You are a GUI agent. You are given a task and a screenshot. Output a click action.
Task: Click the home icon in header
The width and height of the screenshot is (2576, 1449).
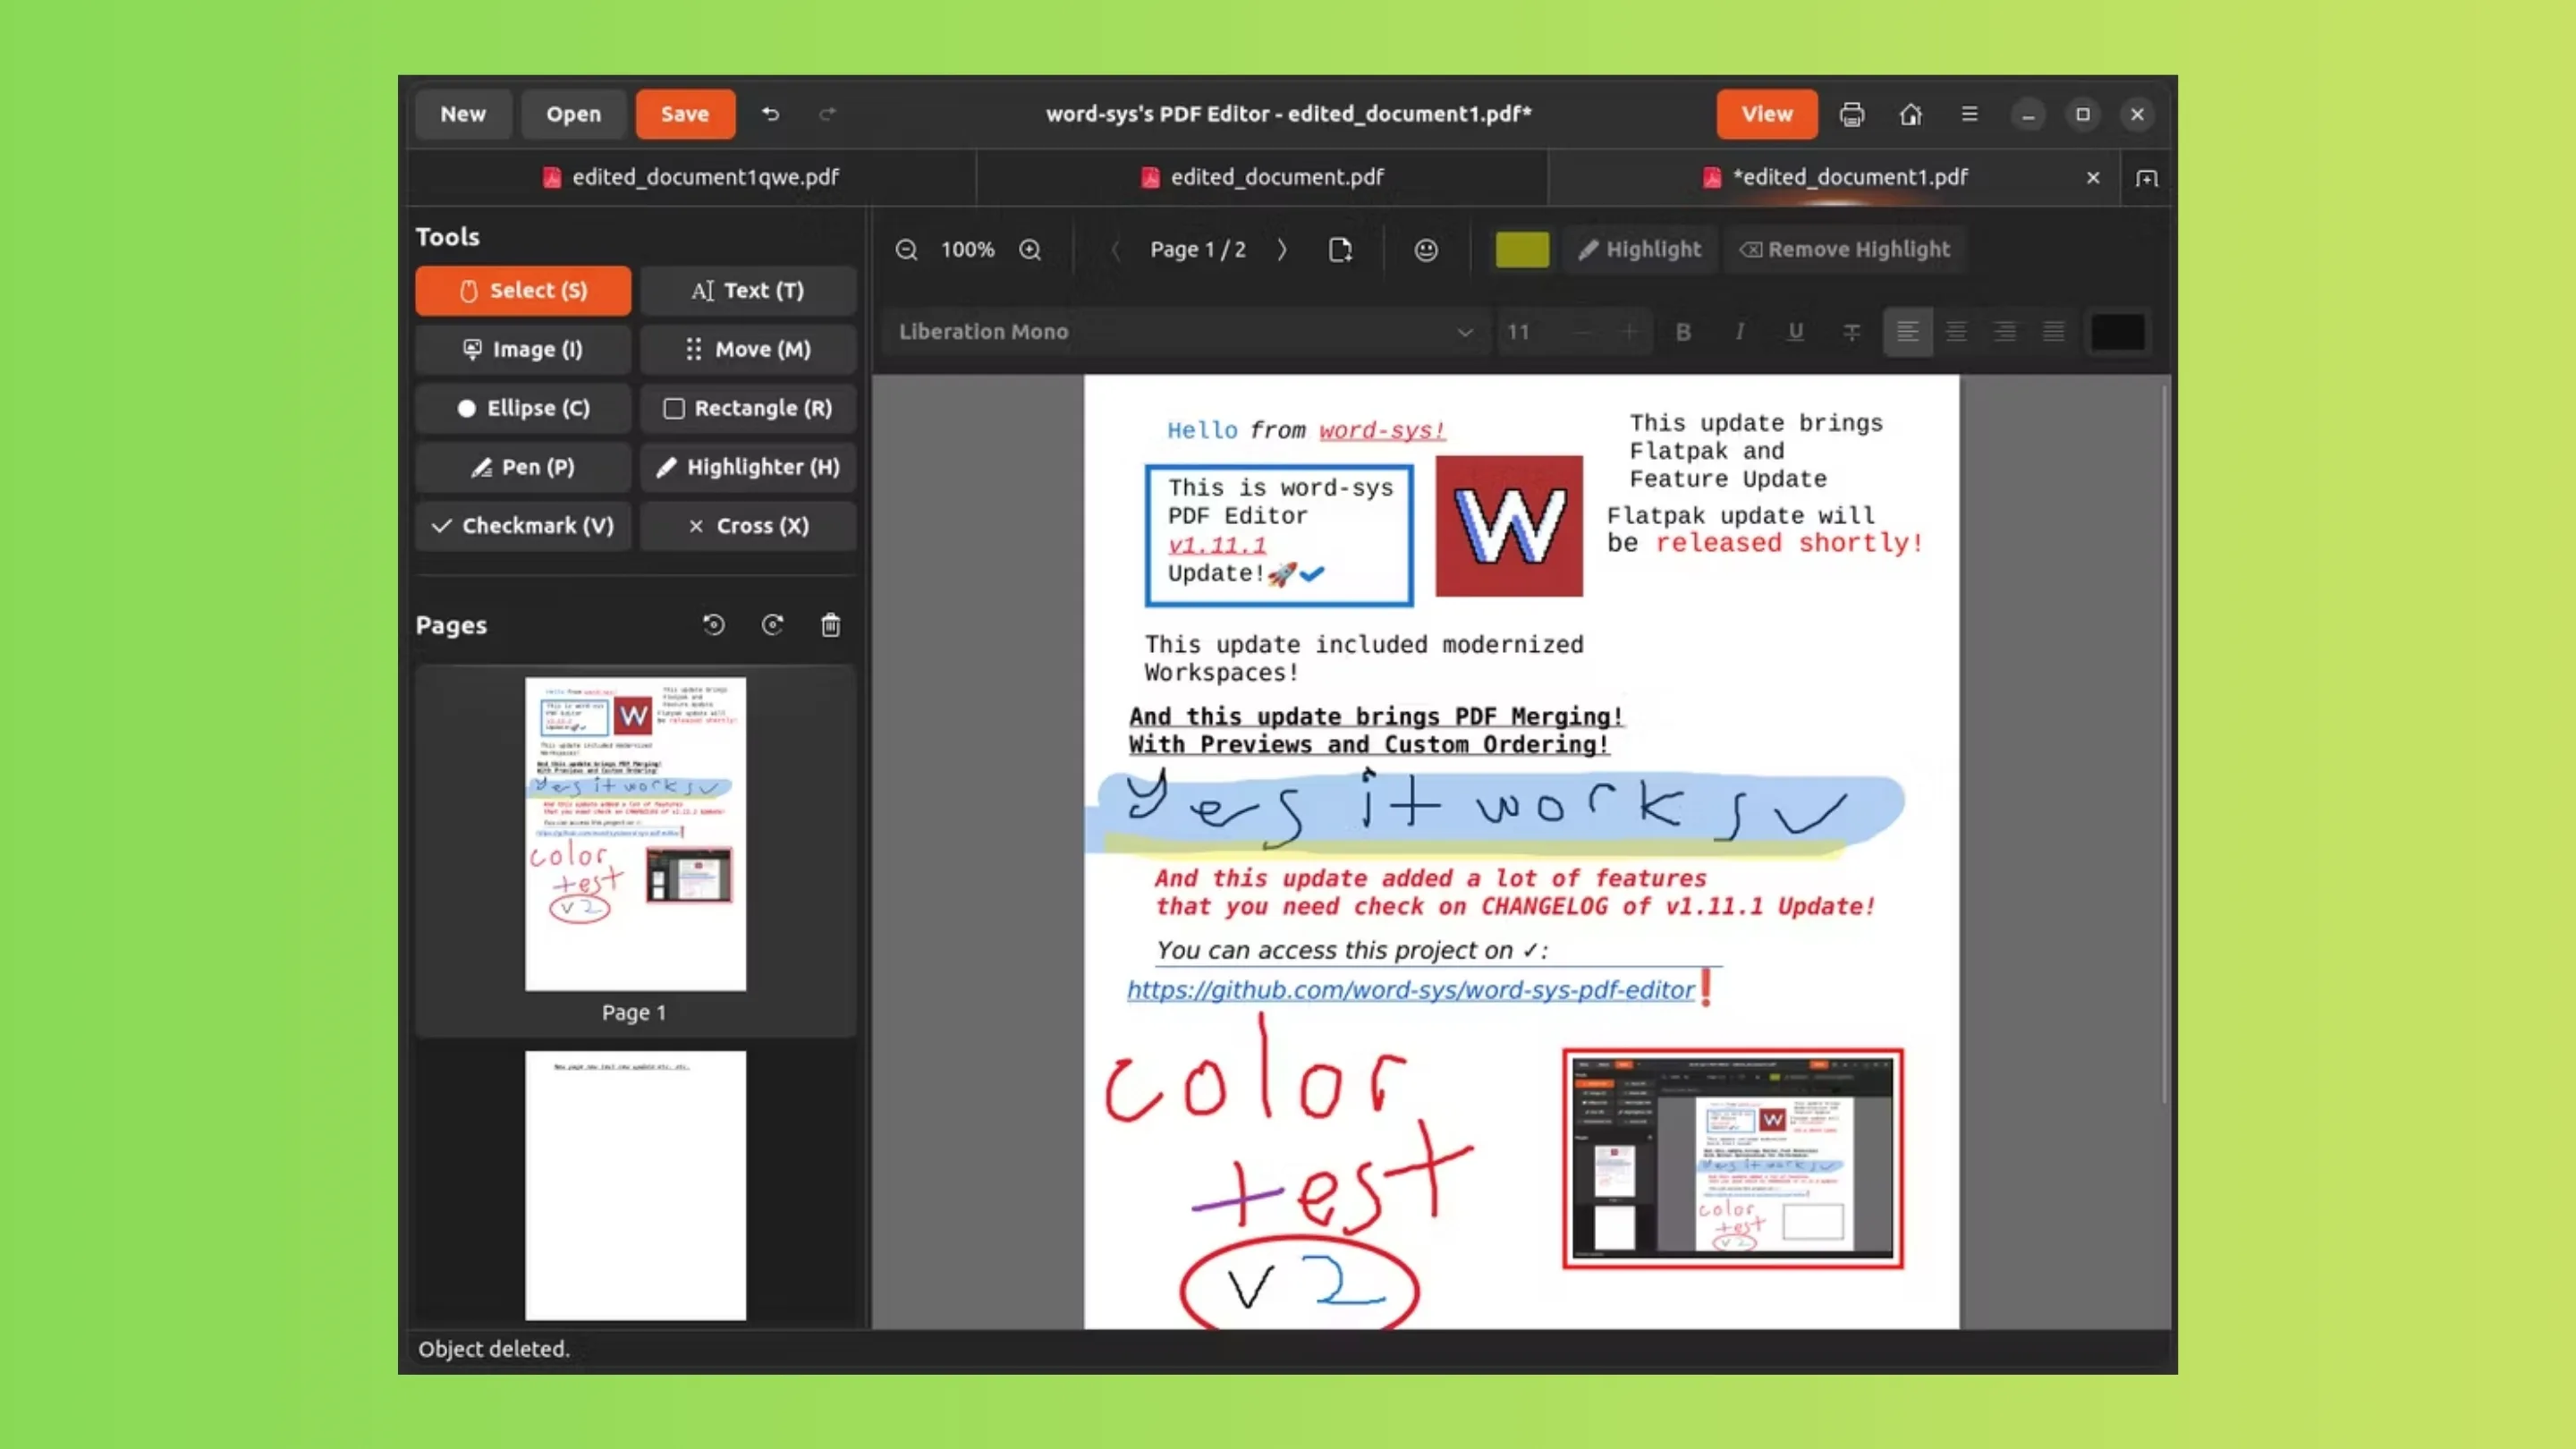point(1910,114)
